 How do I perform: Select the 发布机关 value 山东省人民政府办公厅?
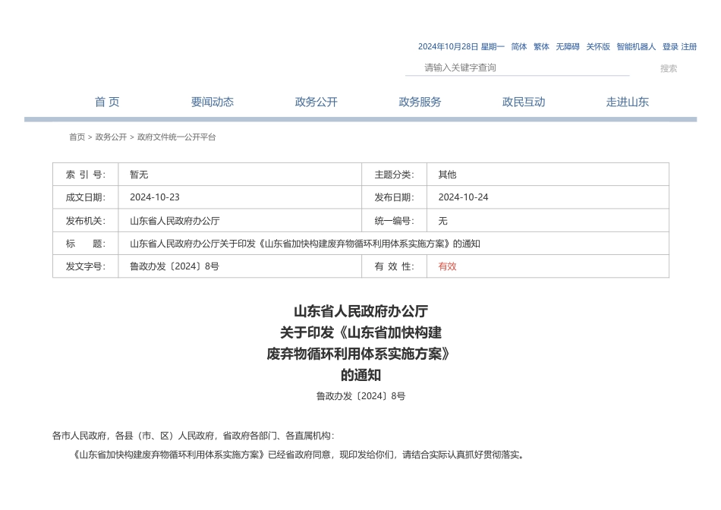pos(175,221)
